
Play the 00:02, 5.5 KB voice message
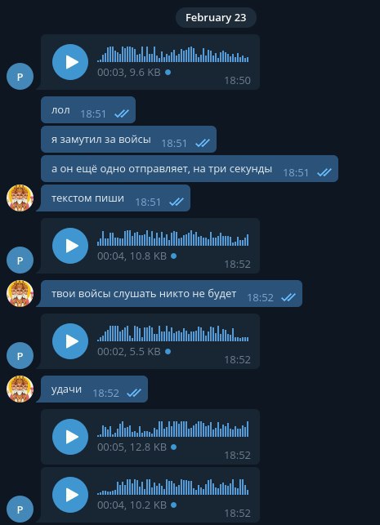70,341
